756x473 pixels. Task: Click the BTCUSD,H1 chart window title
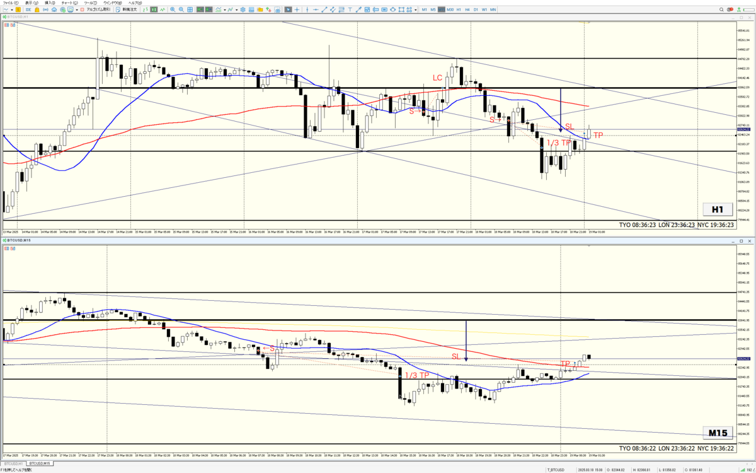(x=17, y=16)
